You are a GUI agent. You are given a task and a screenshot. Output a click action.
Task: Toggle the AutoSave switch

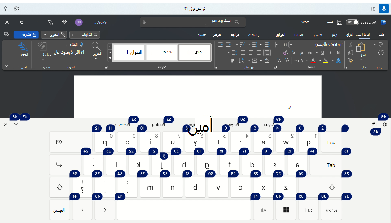[352, 22]
